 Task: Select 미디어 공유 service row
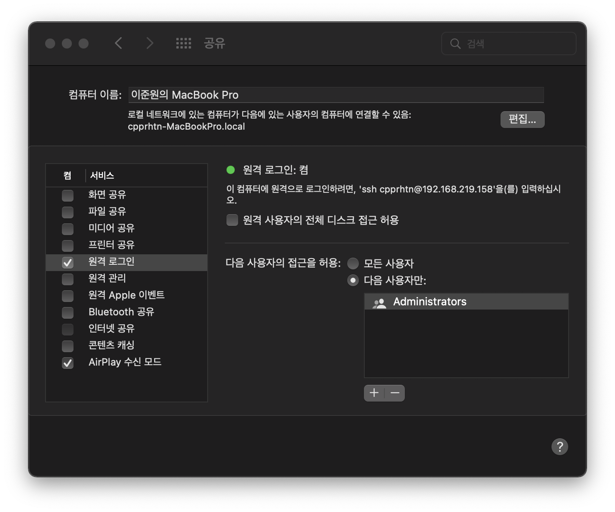pyautogui.click(x=127, y=228)
